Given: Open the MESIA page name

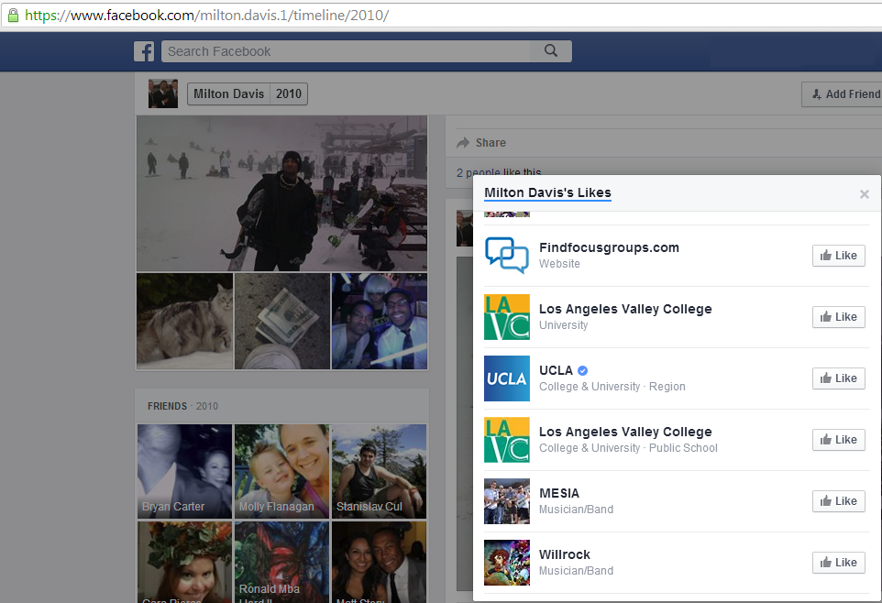Looking at the screenshot, I should coord(559,493).
